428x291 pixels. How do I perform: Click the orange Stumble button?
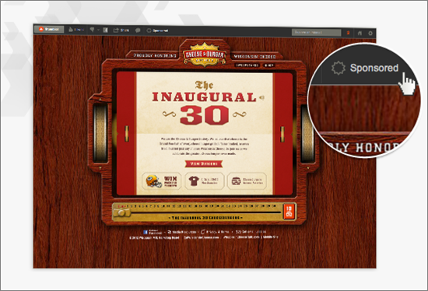(49, 30)
